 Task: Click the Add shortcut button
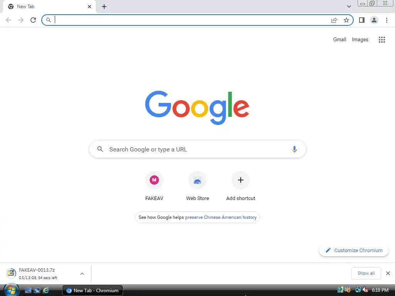point(241,186)
